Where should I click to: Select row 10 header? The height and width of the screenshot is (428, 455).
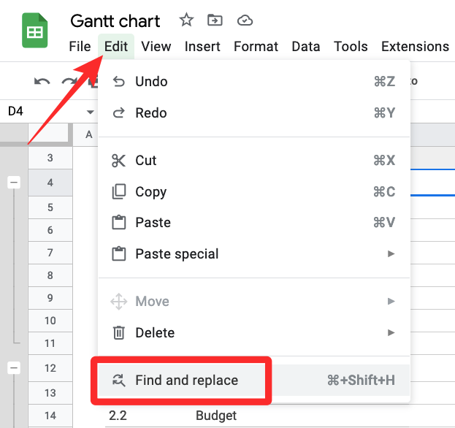50,321
